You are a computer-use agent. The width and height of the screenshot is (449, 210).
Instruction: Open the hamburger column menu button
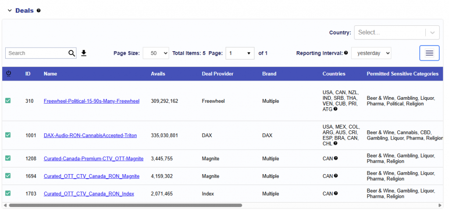[x=429, y=53]
